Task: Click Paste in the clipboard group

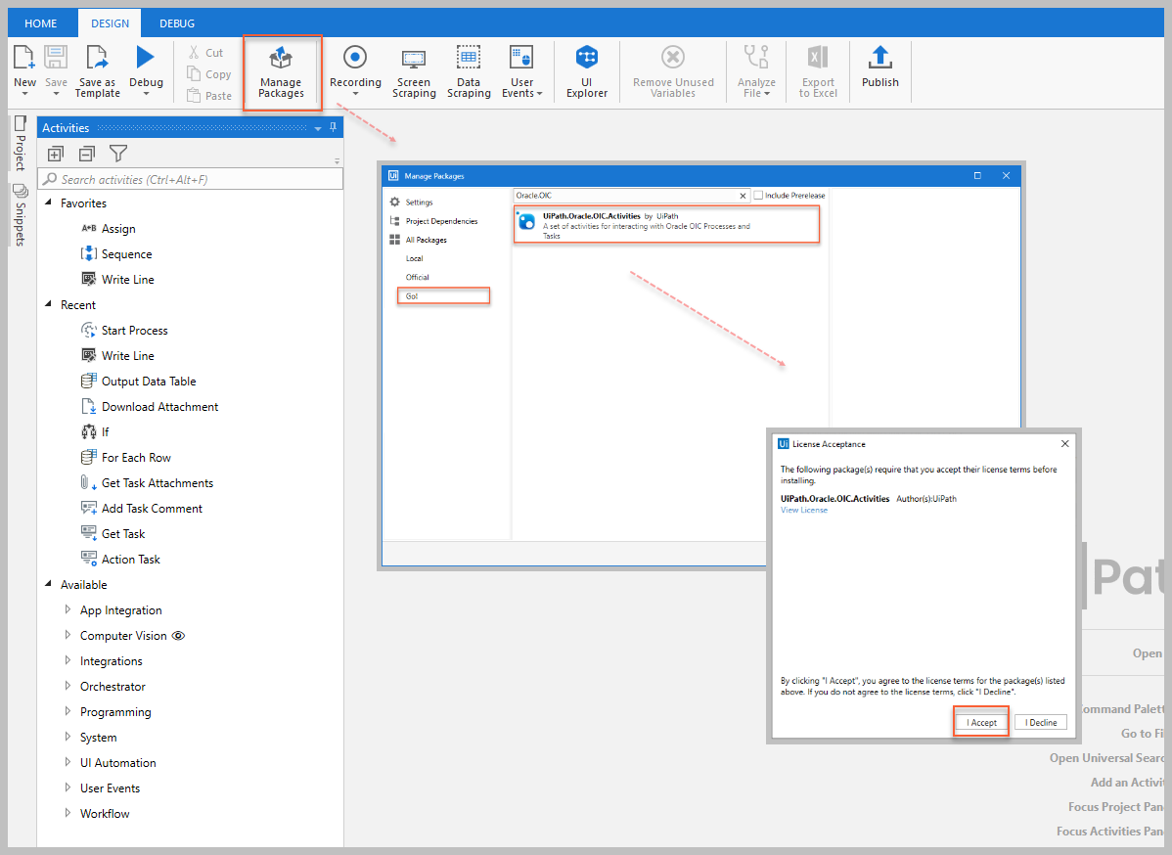Action: click(x=208, y=96)
